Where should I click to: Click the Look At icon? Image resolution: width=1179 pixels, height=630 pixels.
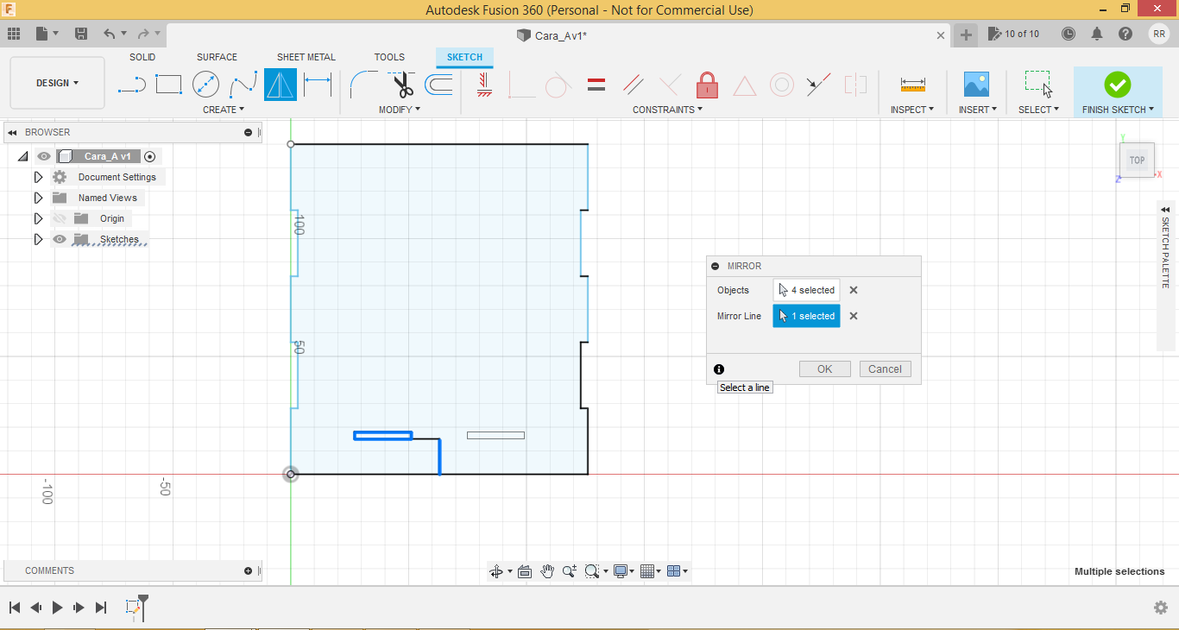(524, 571)
